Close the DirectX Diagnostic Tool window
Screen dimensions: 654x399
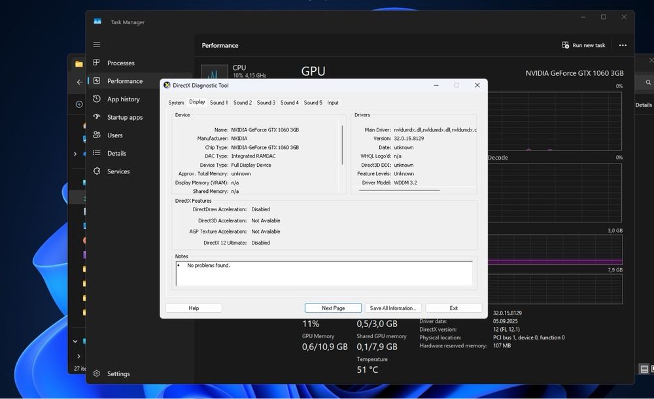tap(477, 85)
